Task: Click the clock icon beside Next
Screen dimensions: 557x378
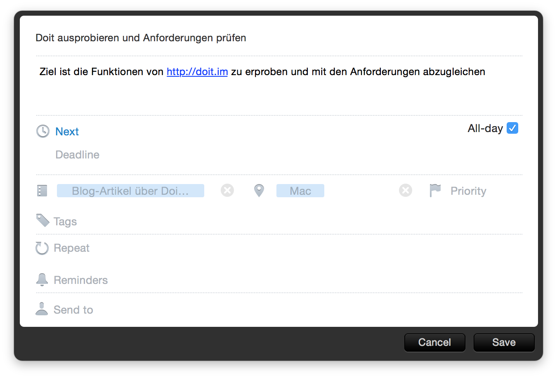Action: pyautogui.click(x=43, y=131)
